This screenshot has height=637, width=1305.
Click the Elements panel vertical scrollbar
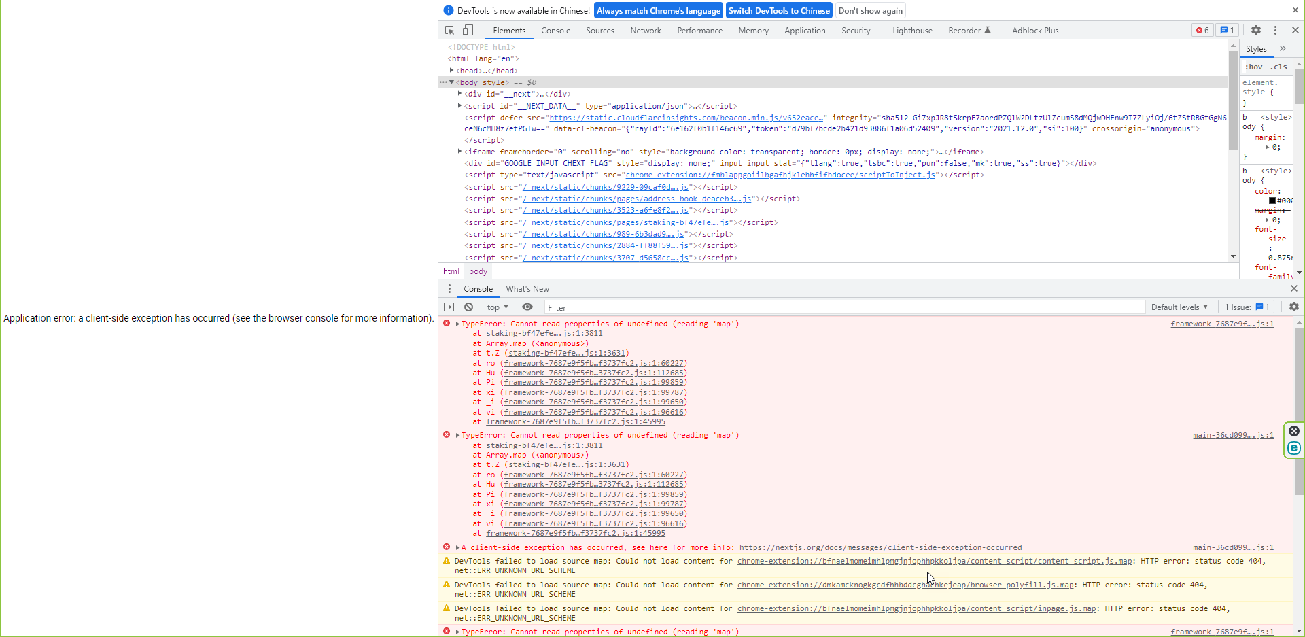(1233, 100)
